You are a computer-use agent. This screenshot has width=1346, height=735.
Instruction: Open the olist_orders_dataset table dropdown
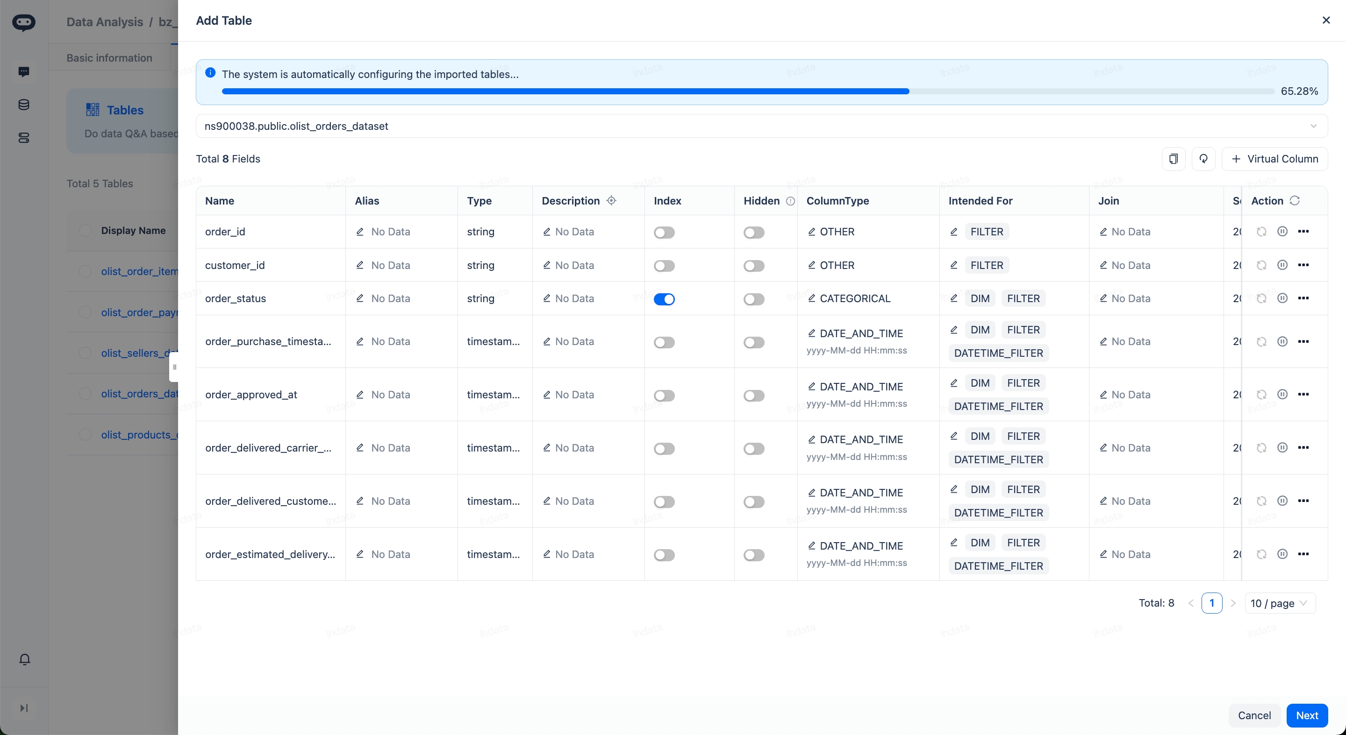pos(761,126)
